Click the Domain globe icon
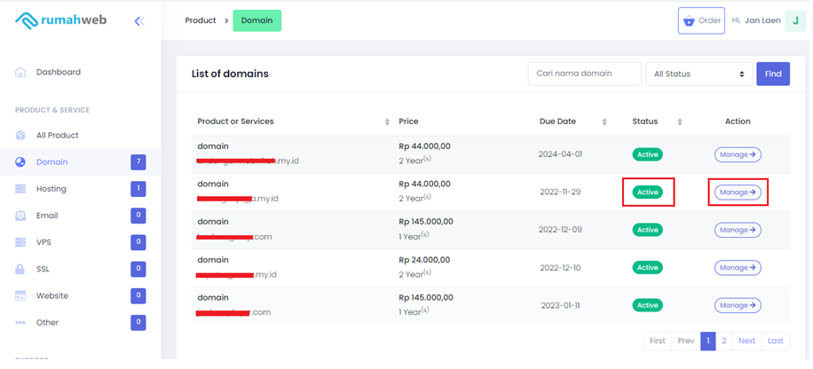Screen dimensions: 813x369 click(20, 162)
